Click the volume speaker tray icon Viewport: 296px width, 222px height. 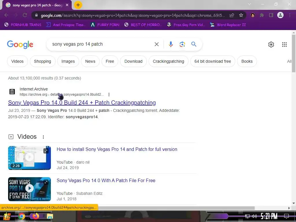[254, 216]
